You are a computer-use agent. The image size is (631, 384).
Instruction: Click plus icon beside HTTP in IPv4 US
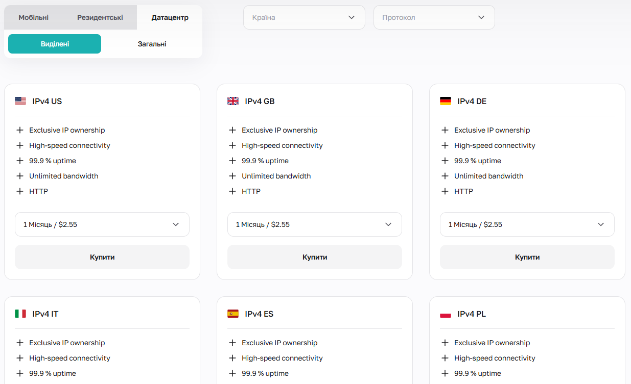pos(20,191)
